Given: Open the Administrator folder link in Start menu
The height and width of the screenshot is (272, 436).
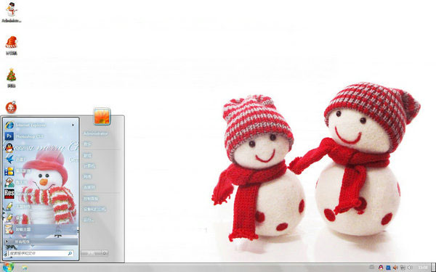Looking at the screenshot, I should point(95,133).
